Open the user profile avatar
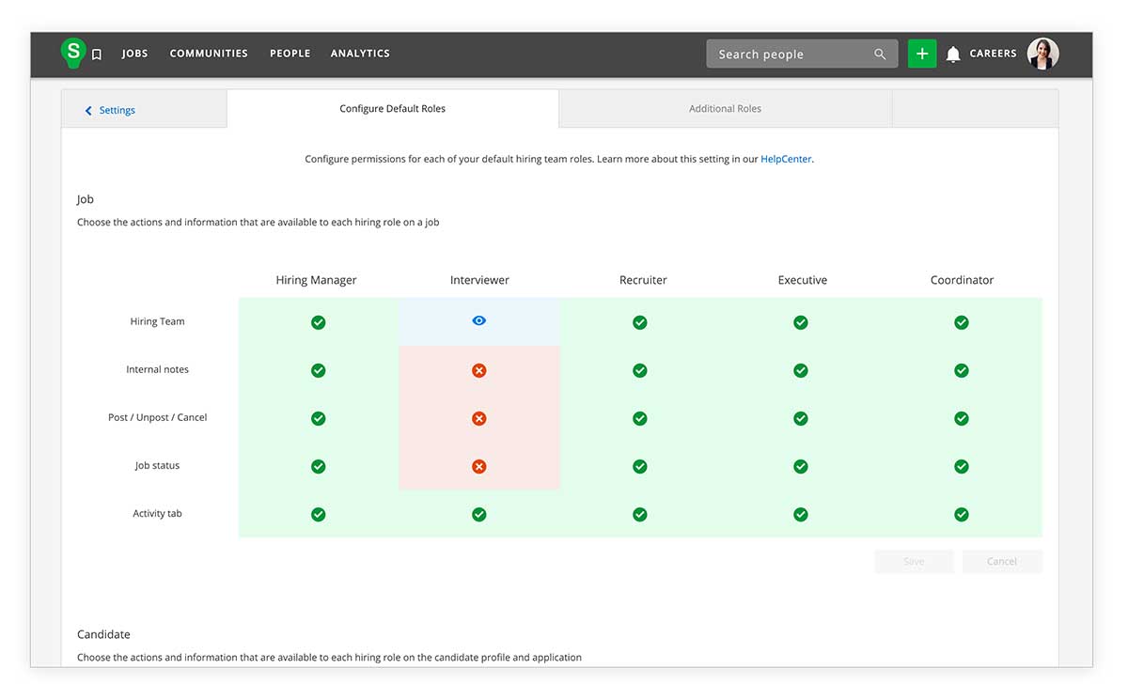Viewport: 1128px width, 700px height. pos(1042,54)
